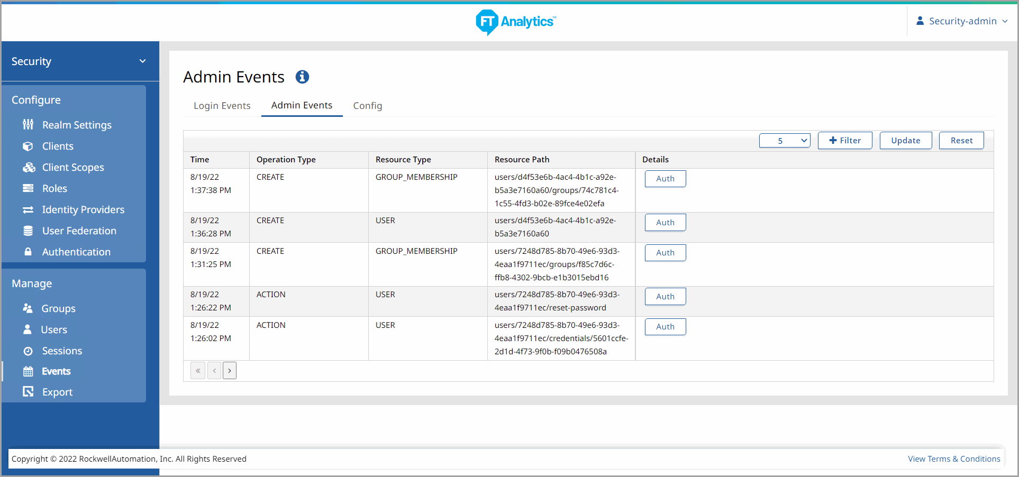The width and height of the screenshot is (1019, 477).
Task: Switch to the Config tab
Action: point(367,106)
